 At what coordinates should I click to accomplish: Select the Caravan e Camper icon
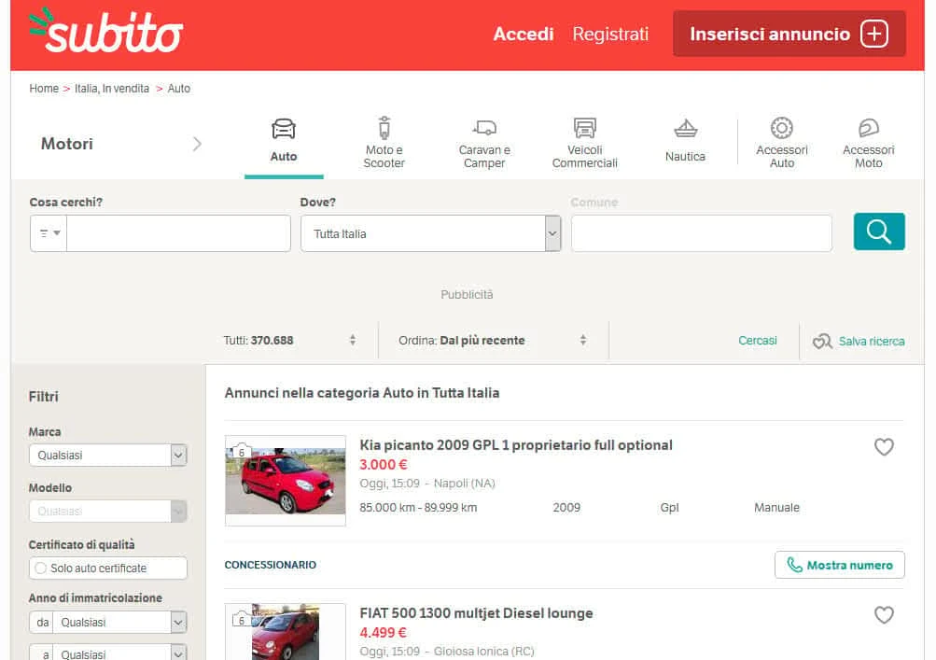[484, 128]
